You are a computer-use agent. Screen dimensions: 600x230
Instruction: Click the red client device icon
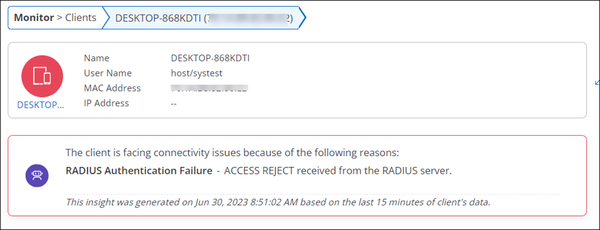tap(42, 76)
